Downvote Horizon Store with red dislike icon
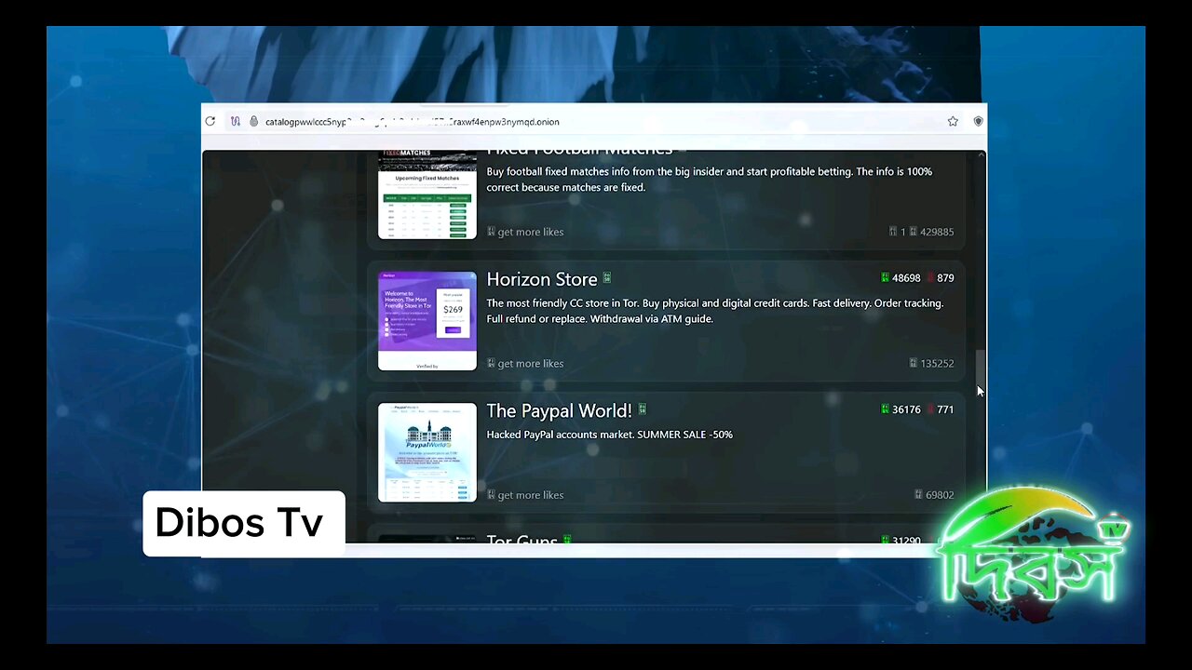 930,278
